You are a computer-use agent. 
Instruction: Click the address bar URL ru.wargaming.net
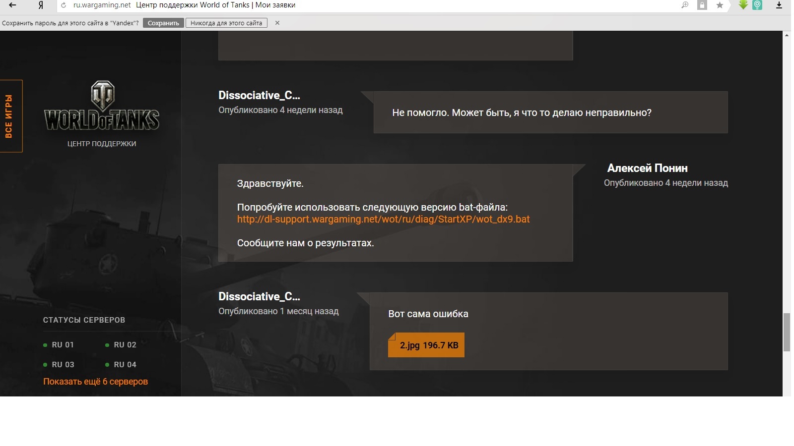pyautogui.click(x=102, y=5)
